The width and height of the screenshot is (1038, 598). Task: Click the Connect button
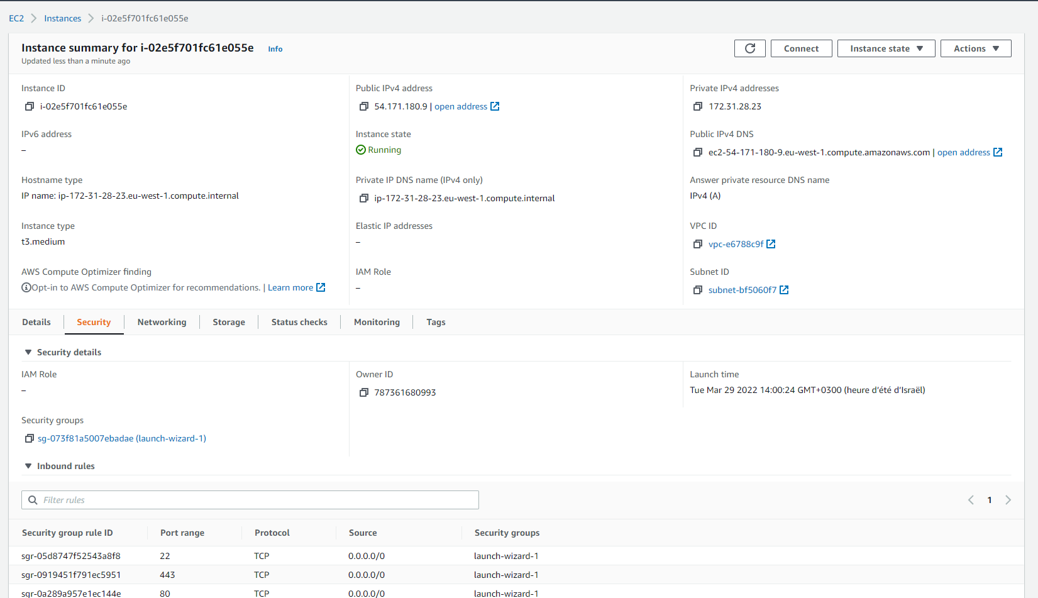[801, 48]
